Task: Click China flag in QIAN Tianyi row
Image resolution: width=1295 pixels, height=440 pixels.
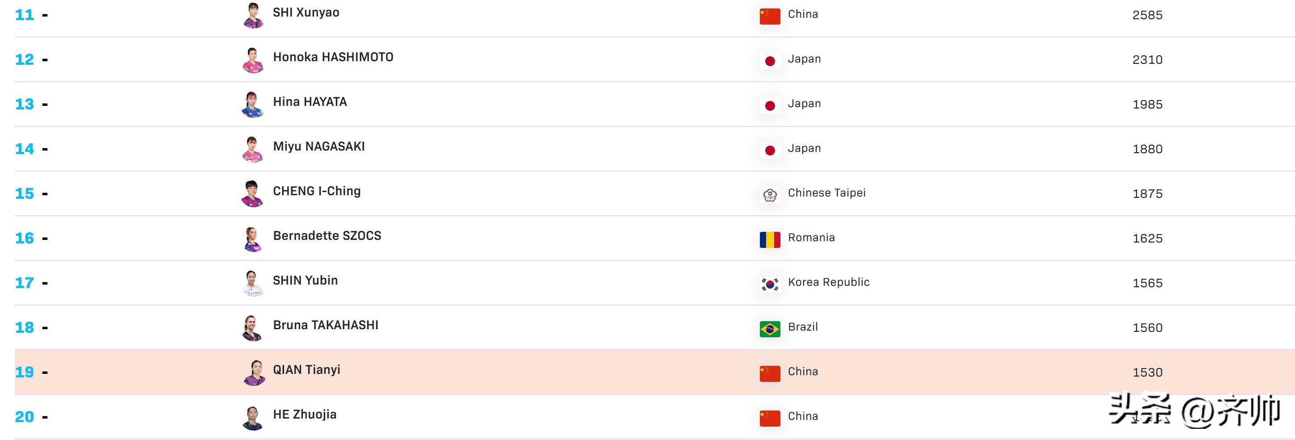Action: point(770,373)
